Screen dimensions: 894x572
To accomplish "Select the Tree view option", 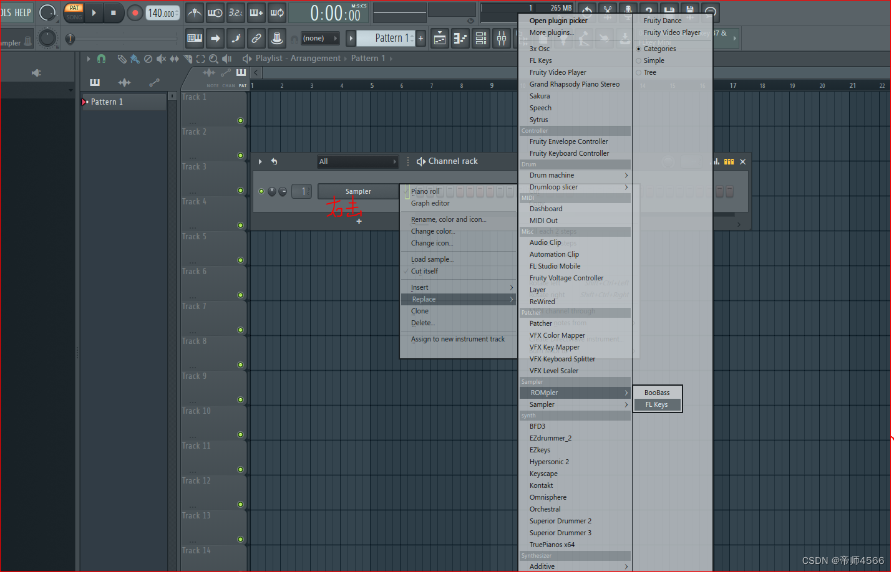I will click(650, 72).
